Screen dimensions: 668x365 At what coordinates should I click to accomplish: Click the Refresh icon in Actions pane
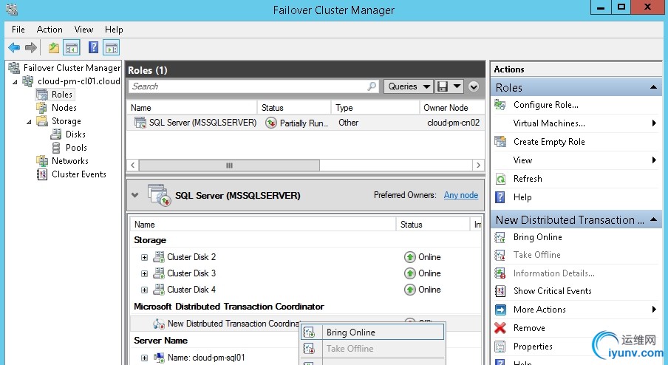pyautogui.click(x=500, y=179)
